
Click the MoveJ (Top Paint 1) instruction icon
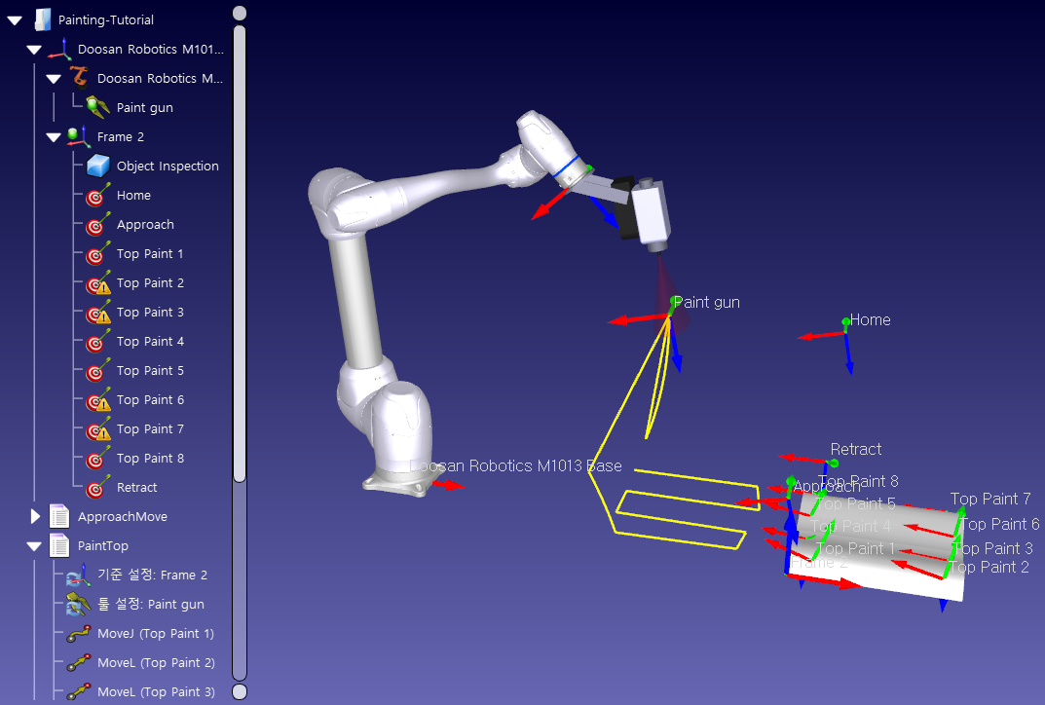[79, 634]
